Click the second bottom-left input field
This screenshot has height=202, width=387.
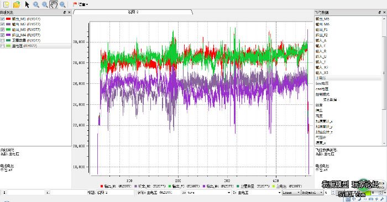click(68, 193)
